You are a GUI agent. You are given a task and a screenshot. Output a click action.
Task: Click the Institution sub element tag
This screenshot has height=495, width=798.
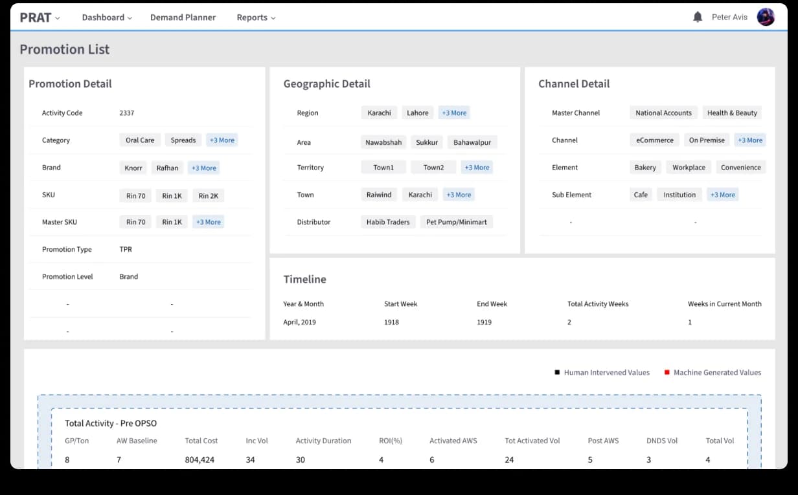680,195
